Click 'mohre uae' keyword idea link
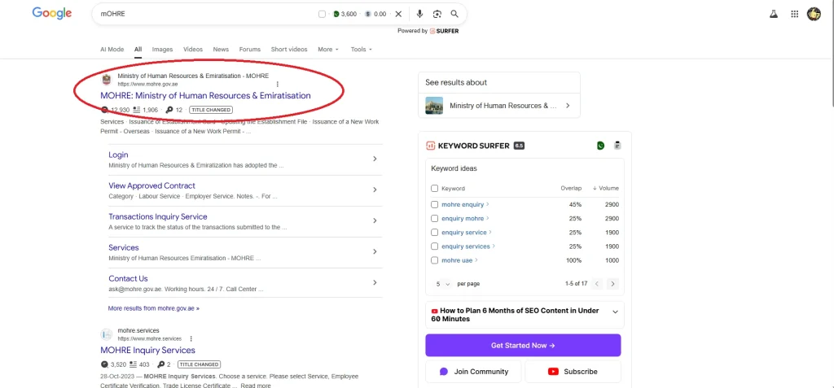The image size is (834, 388). pos(457,260)
